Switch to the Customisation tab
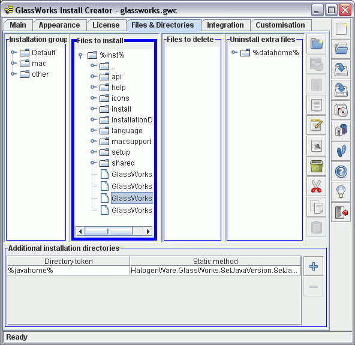This screenshot has height=345, width=355. pyautogui.click(x=280, y=25)
